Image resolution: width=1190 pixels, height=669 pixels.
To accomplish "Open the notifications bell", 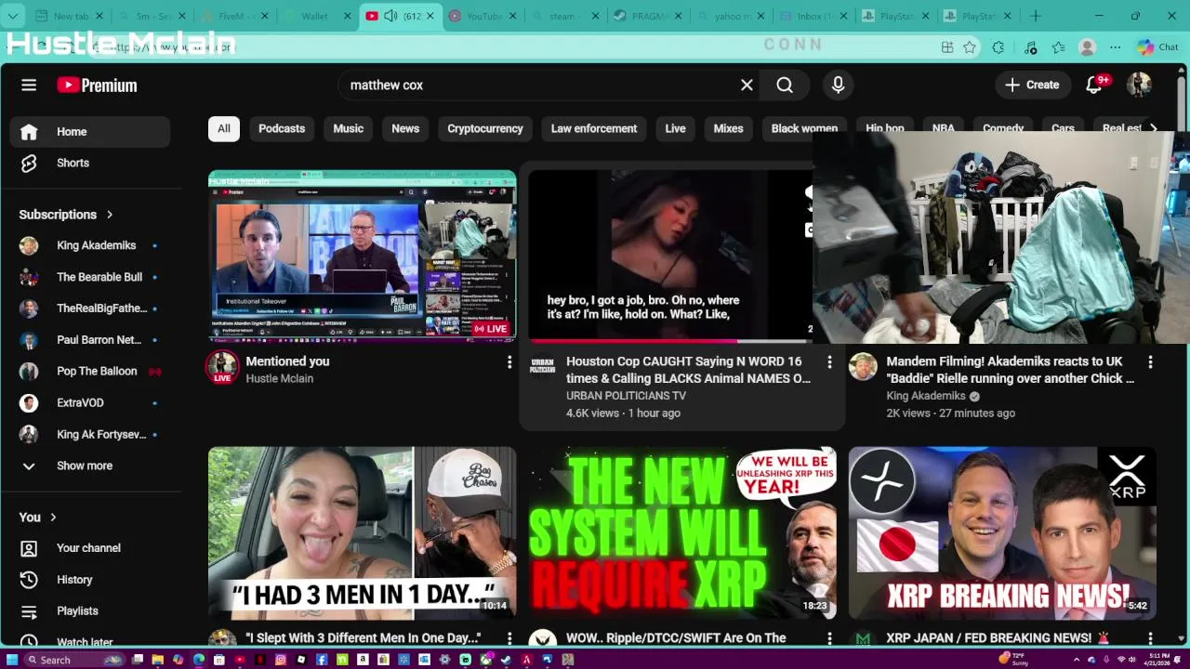I will [1094, 85].
